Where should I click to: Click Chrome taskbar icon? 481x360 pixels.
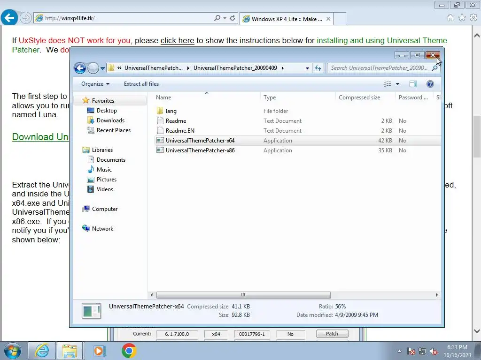[129, 351]
